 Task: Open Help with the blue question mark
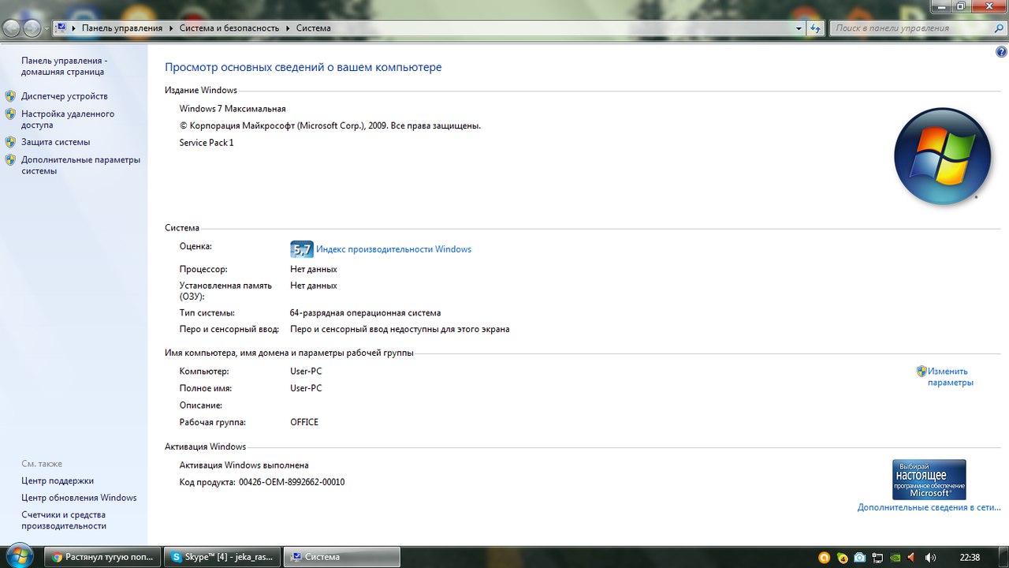[x=1001, y=52]
